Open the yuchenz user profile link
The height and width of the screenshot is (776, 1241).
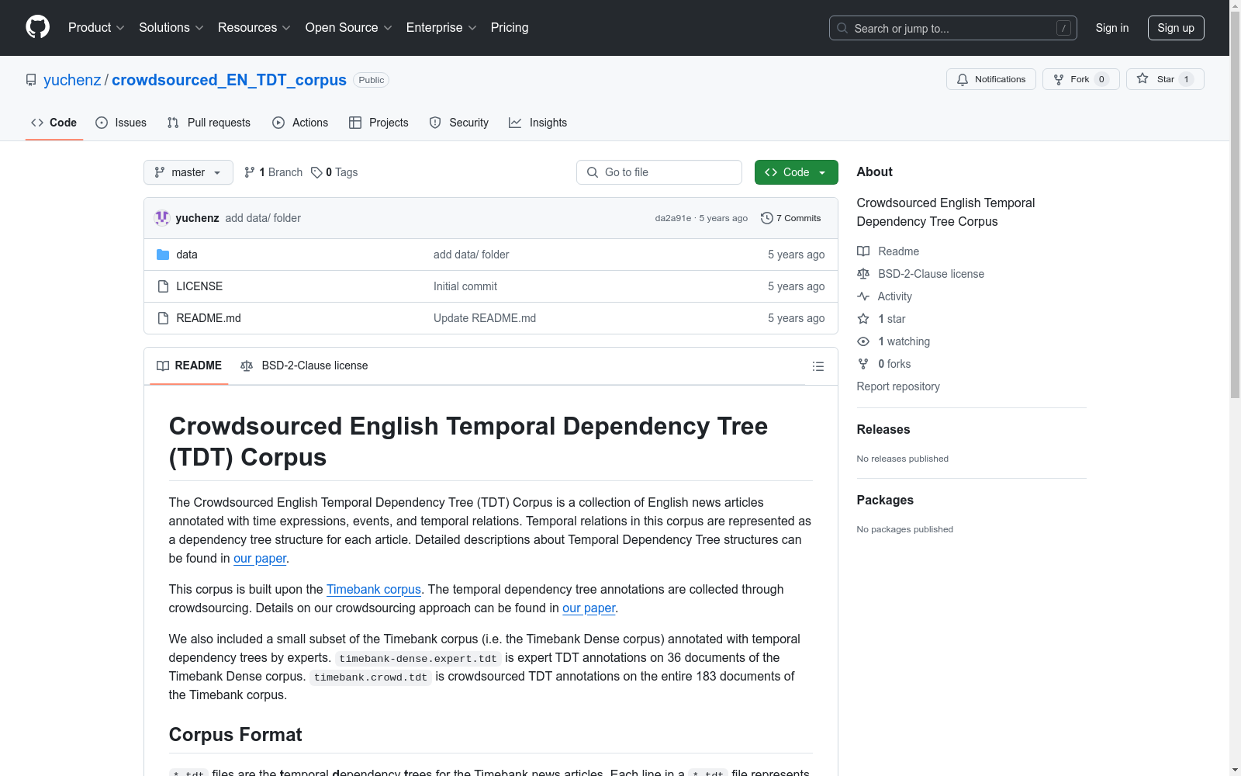(72, 80)
